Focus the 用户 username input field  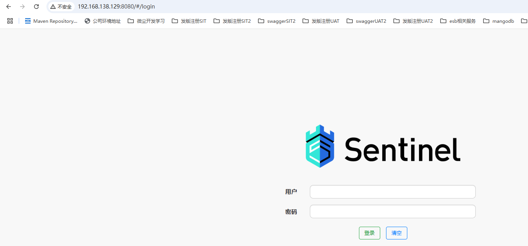393,192
